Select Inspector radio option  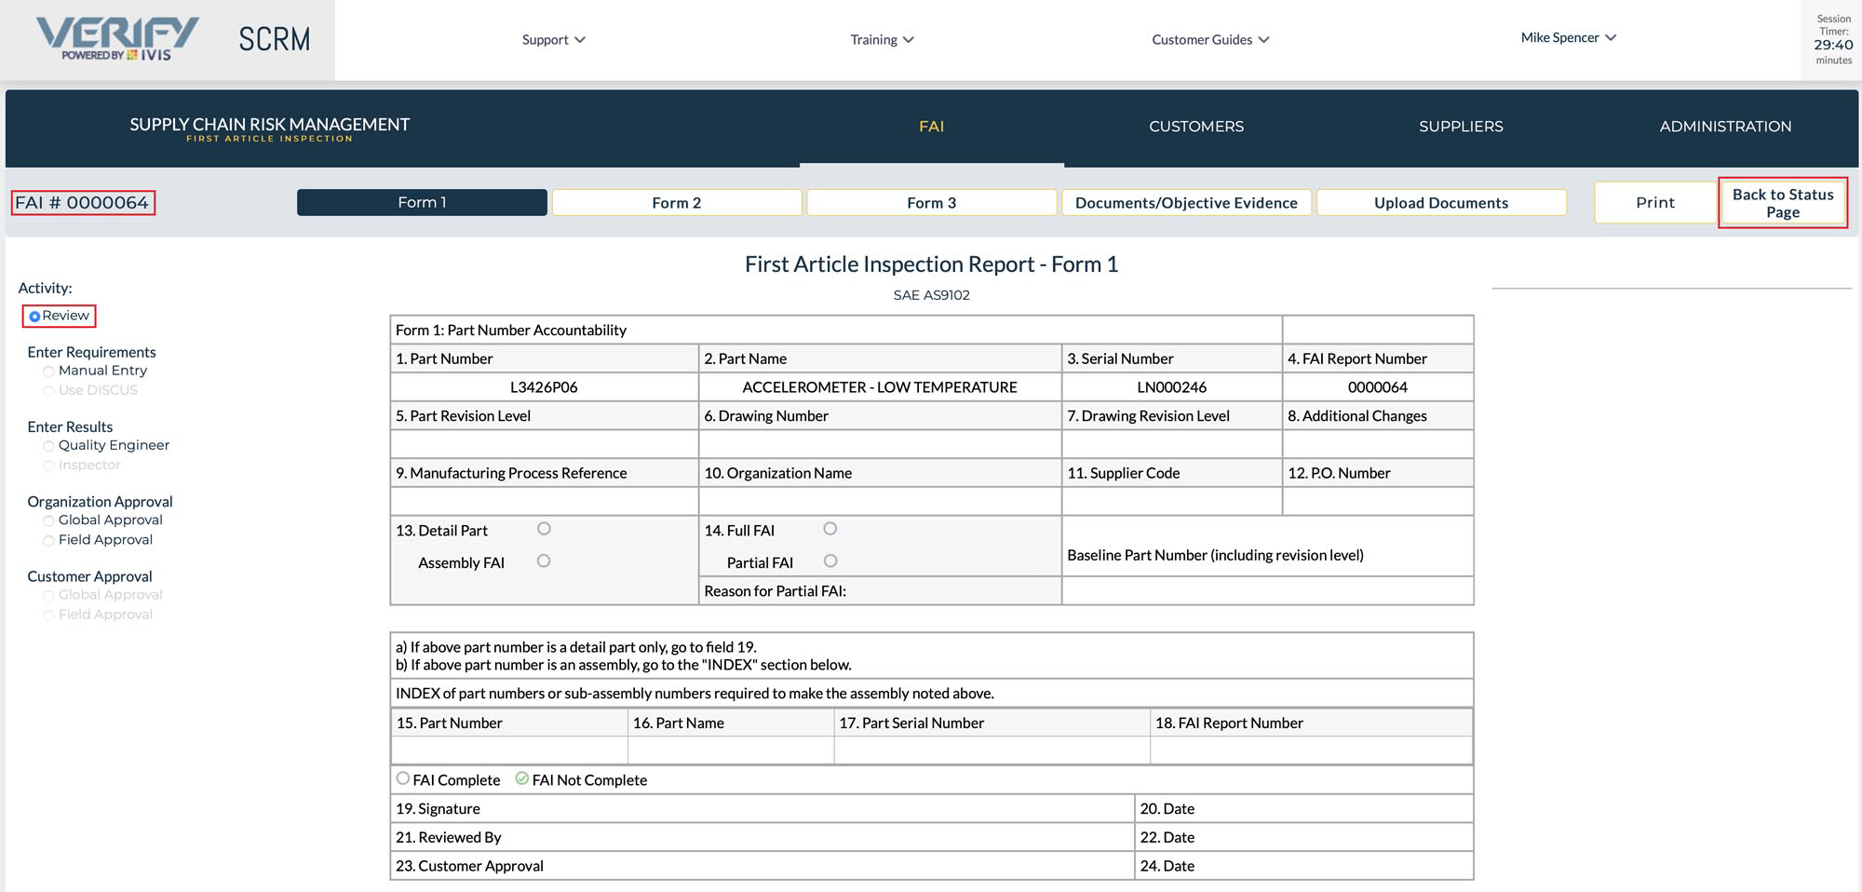[48, 466]
